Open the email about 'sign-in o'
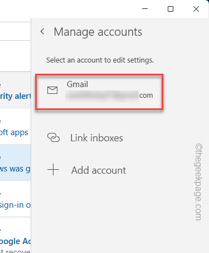This screenshot has height=253, width=209. [x=16, y=199]
